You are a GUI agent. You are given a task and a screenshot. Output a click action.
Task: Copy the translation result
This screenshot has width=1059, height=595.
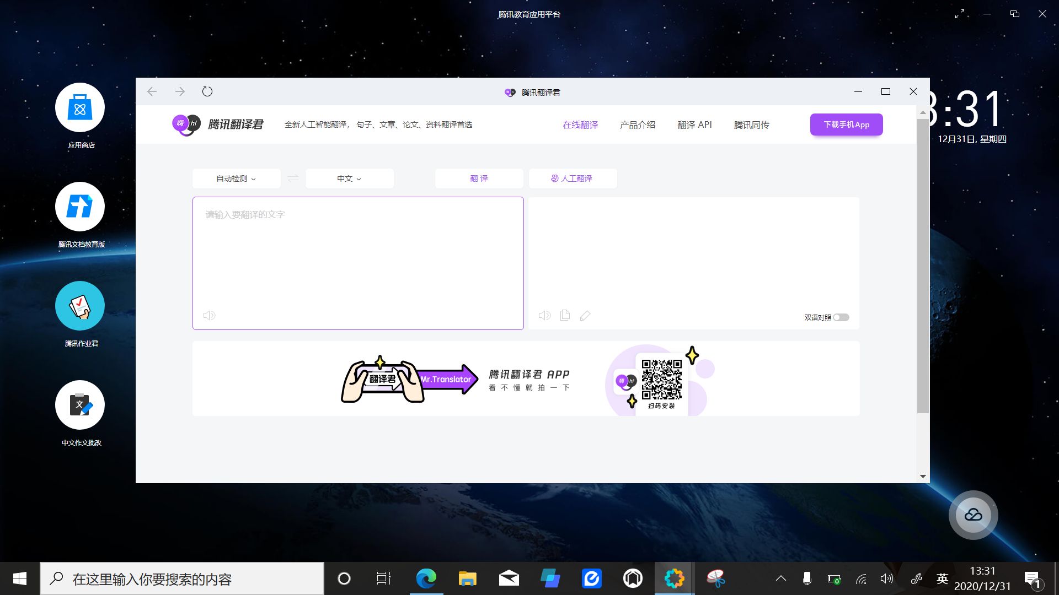click(x=565, y=315)
